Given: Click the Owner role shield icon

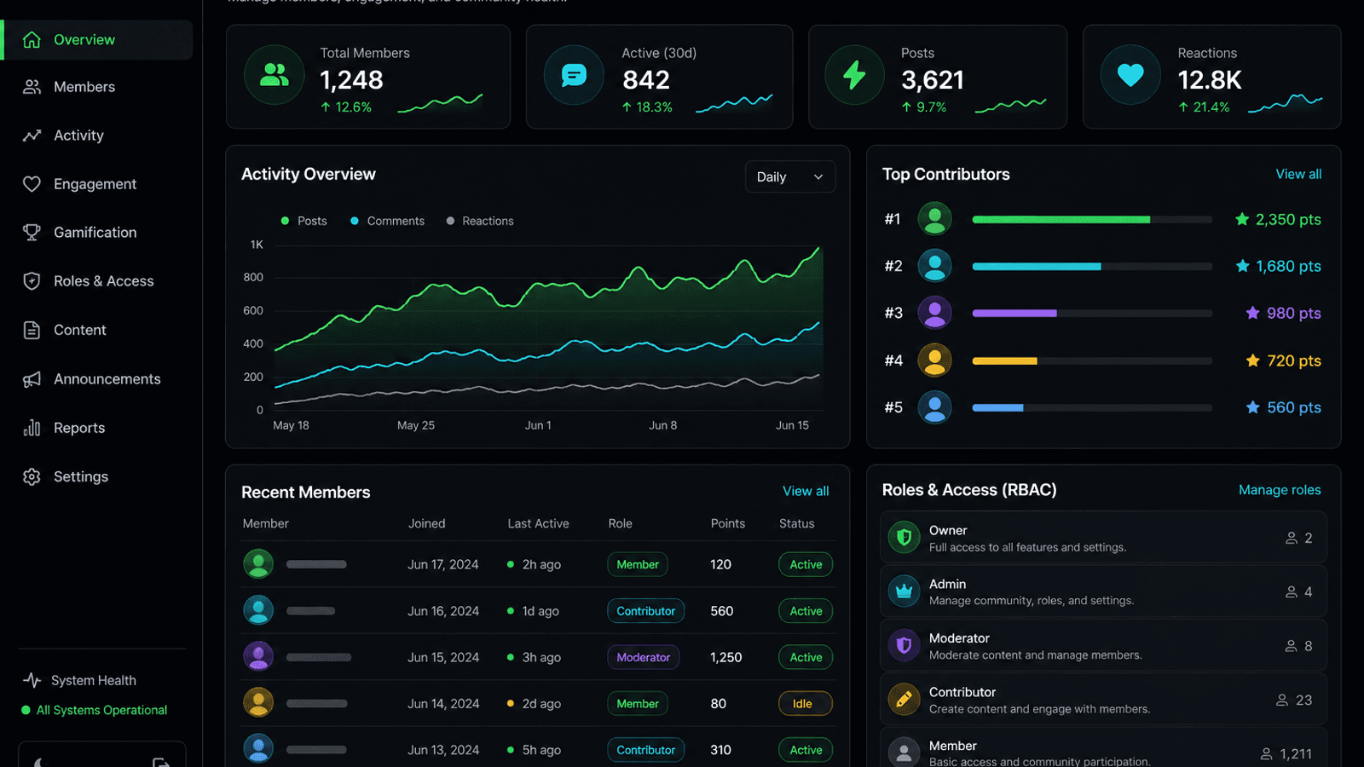Looking at the screenshot, I should click(x=905, y=538).
